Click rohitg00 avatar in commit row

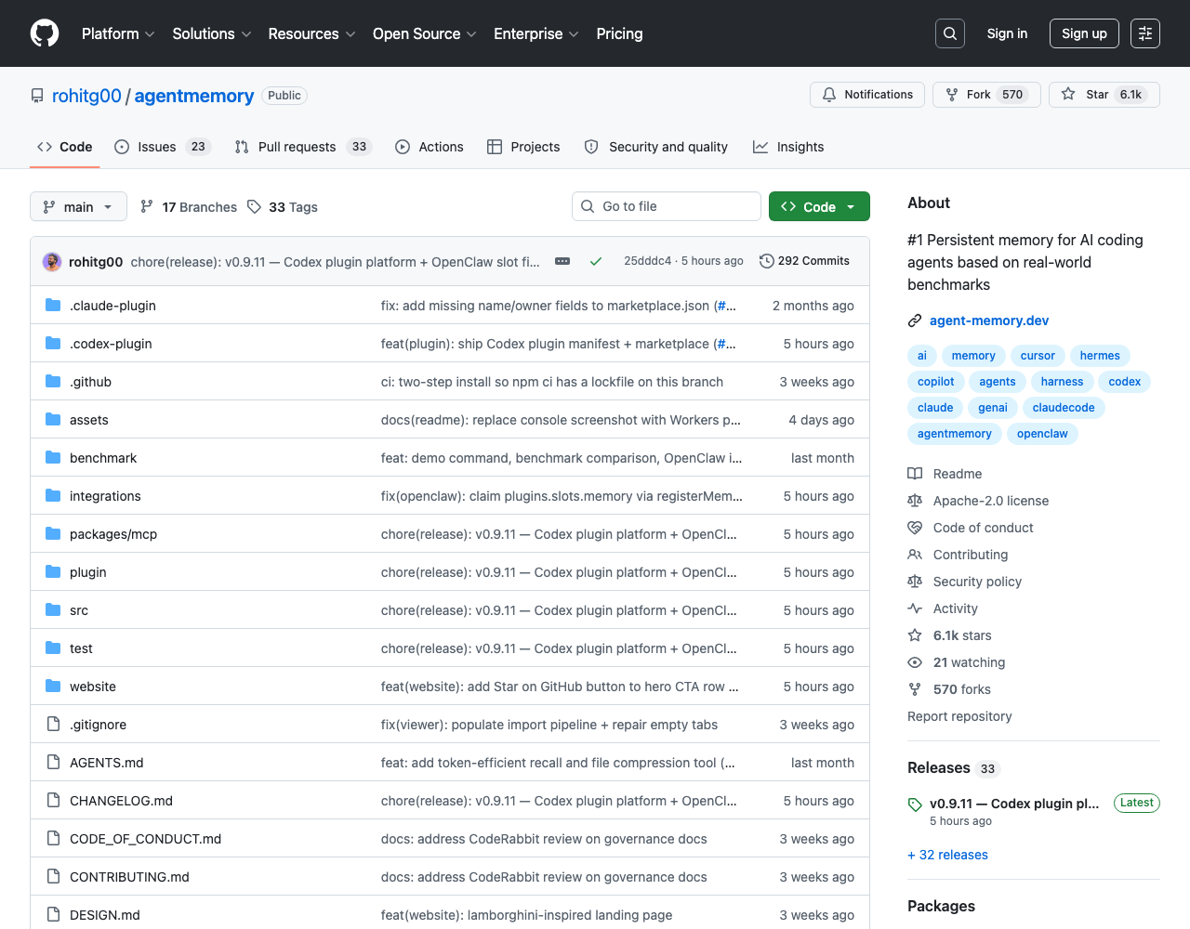point(52,262)
